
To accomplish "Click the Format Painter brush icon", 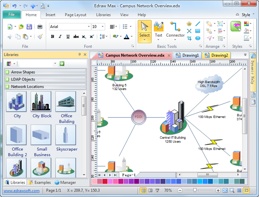I will point(40,37).
